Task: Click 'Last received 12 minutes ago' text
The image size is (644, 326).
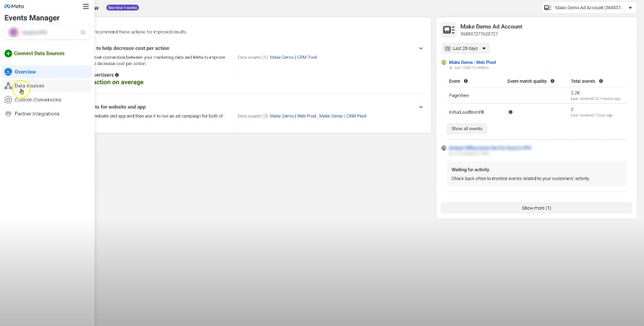Action: [x=595, y=99]
